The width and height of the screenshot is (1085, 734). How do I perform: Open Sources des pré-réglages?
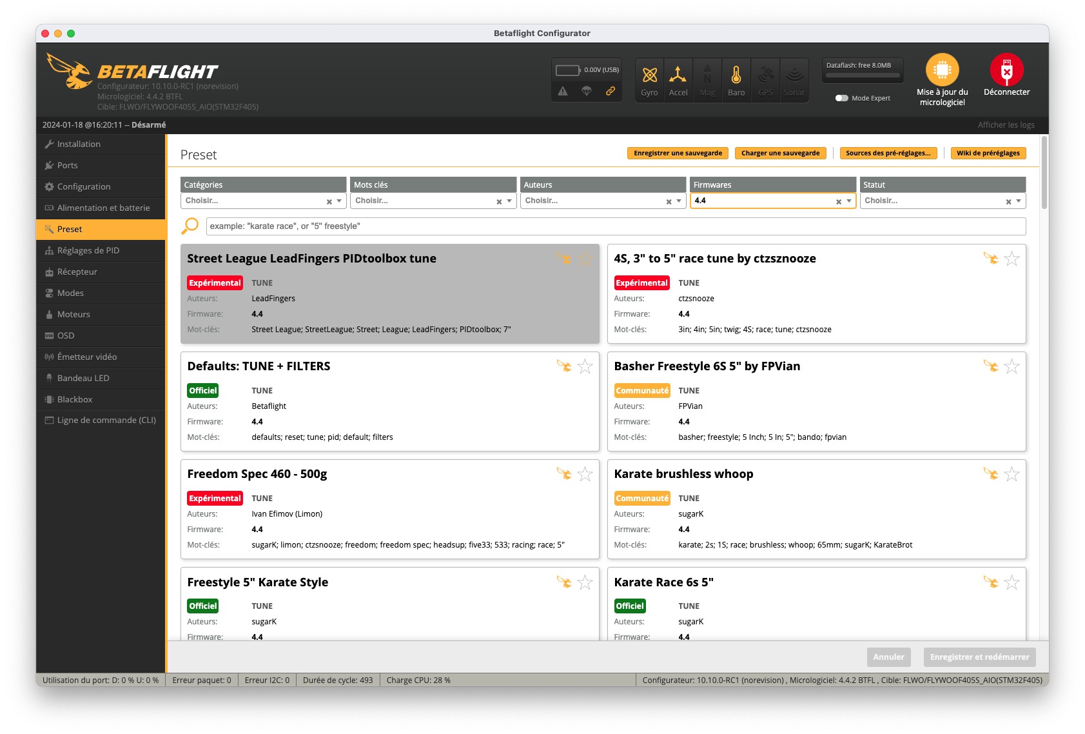888,154
